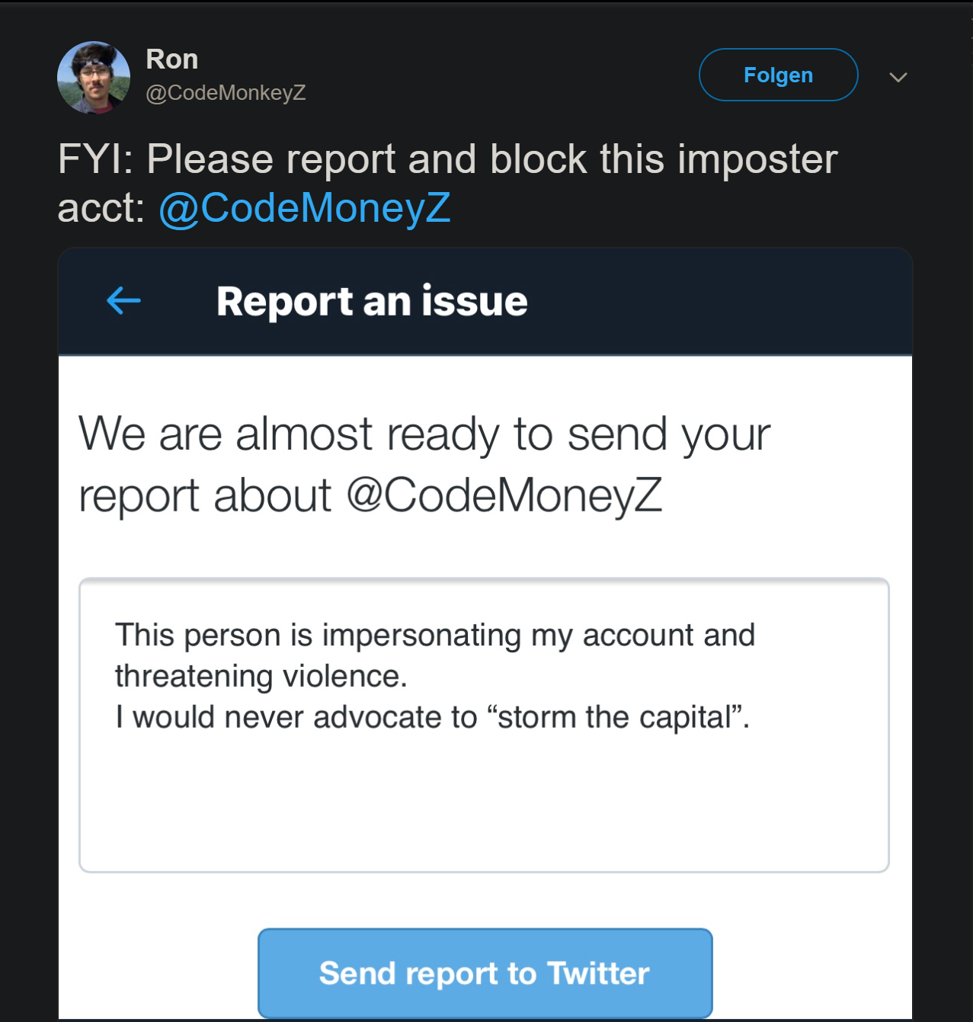973x1022 pixels.
Task: Click the 'acct:' text before the mention
Action: 101,208
